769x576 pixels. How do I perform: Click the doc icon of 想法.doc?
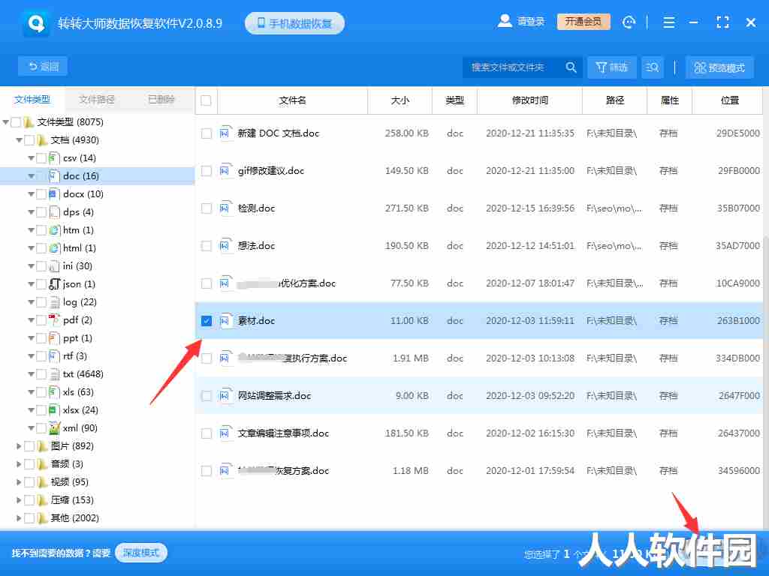coord(225,245)
